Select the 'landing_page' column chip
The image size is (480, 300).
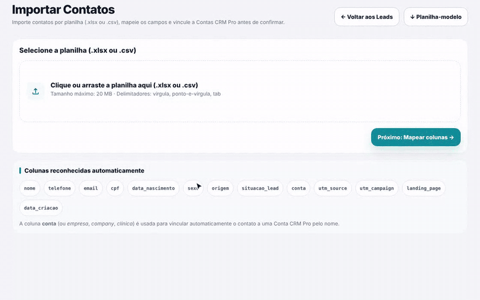pos(424,188)
